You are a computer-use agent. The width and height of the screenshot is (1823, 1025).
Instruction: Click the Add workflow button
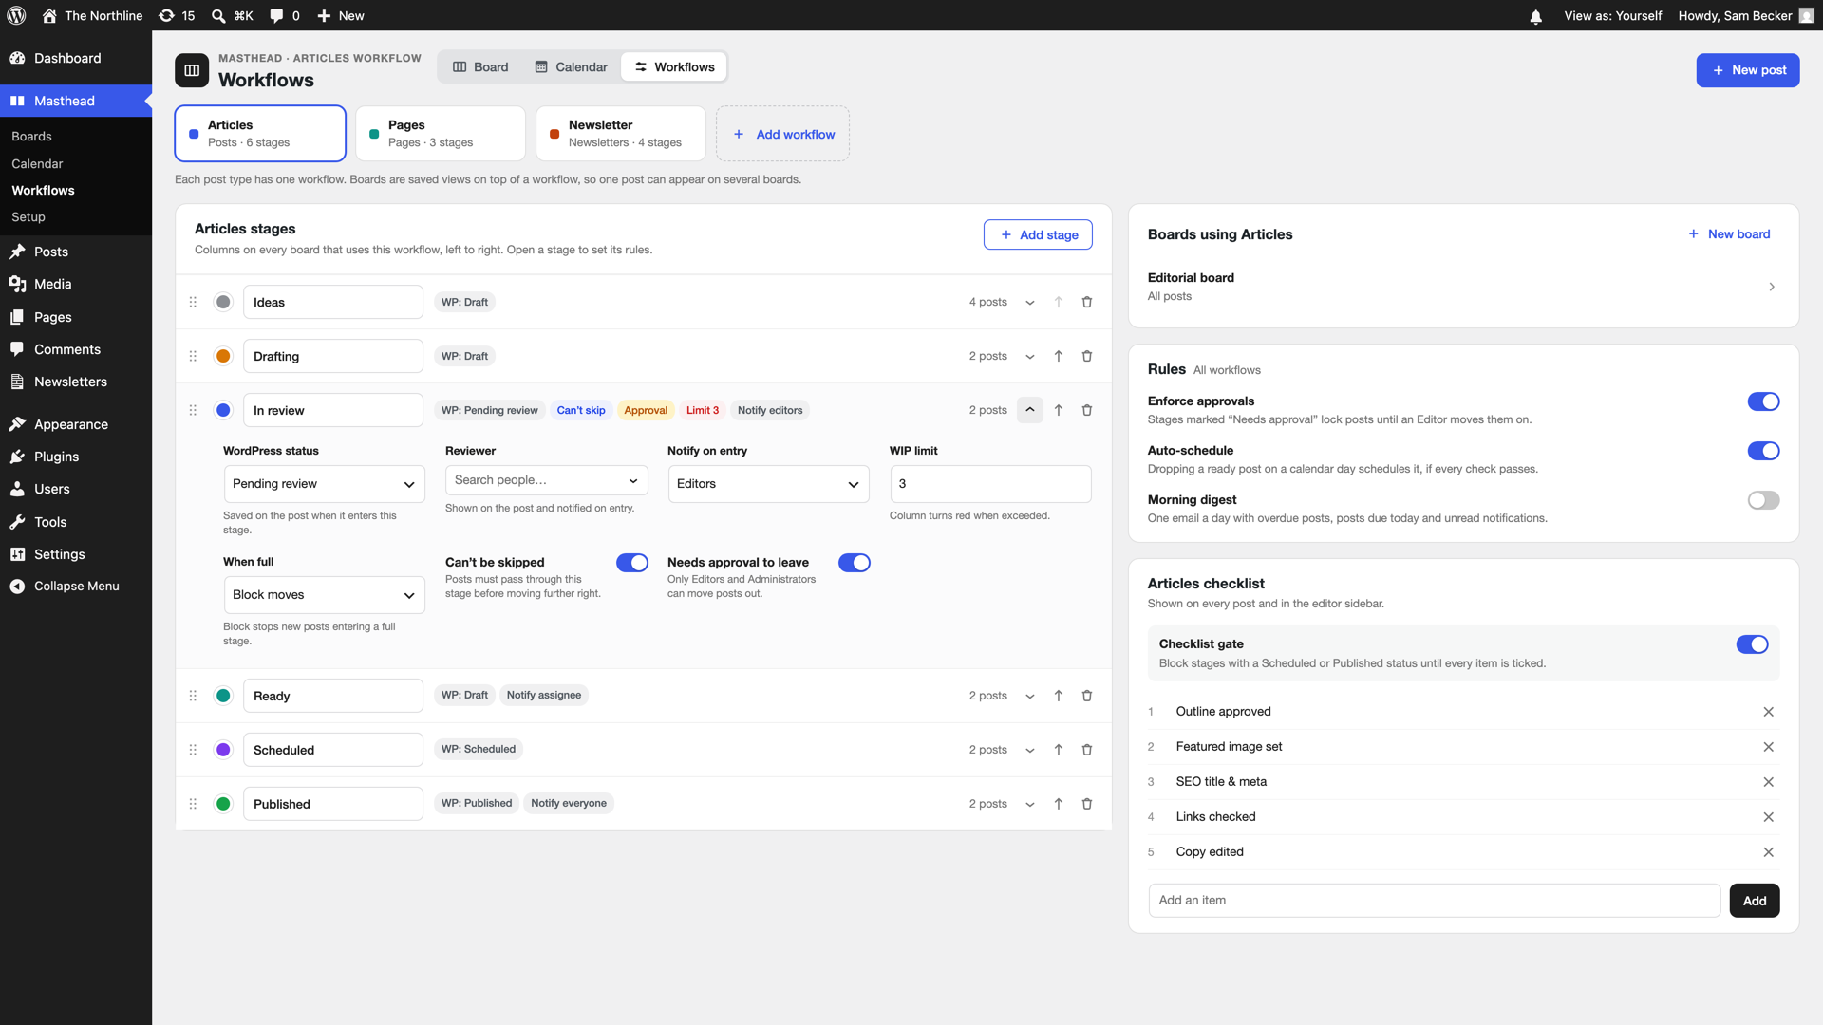[783, 134]
